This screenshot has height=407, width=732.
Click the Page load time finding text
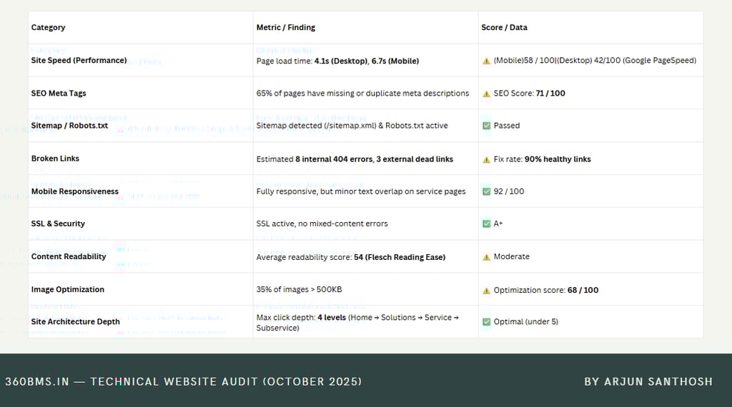coord(337,61)
